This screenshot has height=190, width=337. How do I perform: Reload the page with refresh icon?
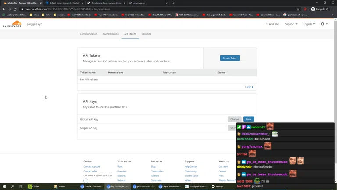point(15,9)
